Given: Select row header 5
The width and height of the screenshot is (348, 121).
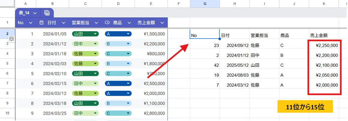Looking at the screenshot, I should point(8,64).
